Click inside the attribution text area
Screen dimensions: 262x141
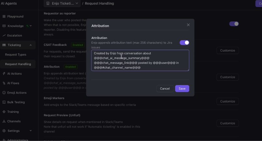click(x=140, y=60)
